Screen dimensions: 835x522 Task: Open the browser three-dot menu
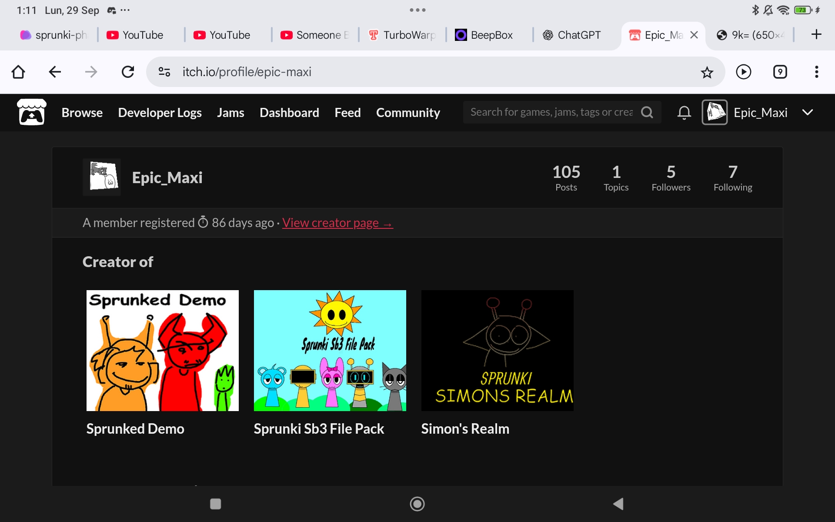tap(816, 72)
